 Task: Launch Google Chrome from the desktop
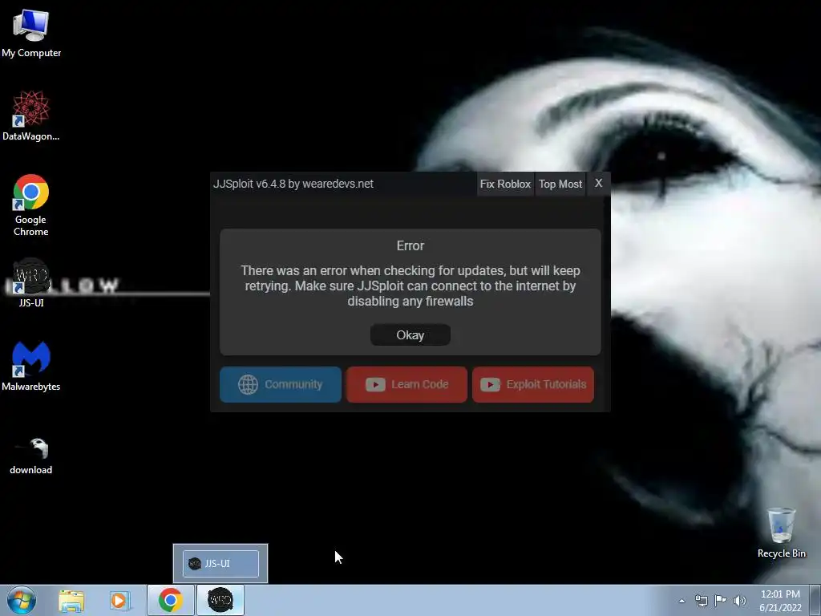31,205
